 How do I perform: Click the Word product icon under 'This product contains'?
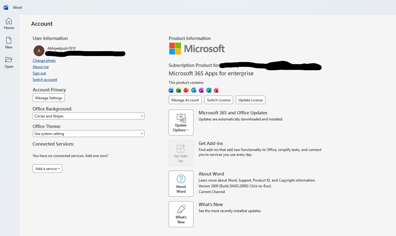(x=171, y=90)
